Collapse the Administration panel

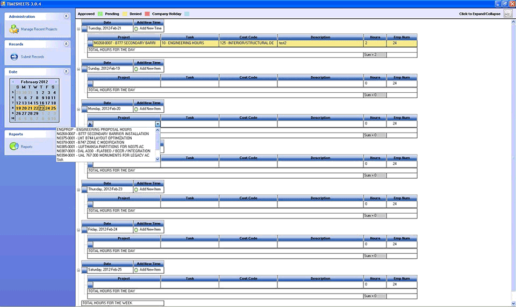66,16
